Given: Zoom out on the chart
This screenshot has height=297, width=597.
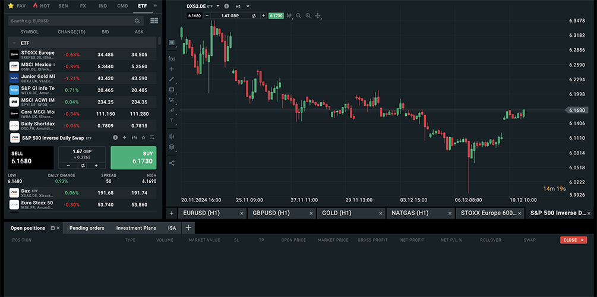Looking at the screenshot, I should pos(298,16).
